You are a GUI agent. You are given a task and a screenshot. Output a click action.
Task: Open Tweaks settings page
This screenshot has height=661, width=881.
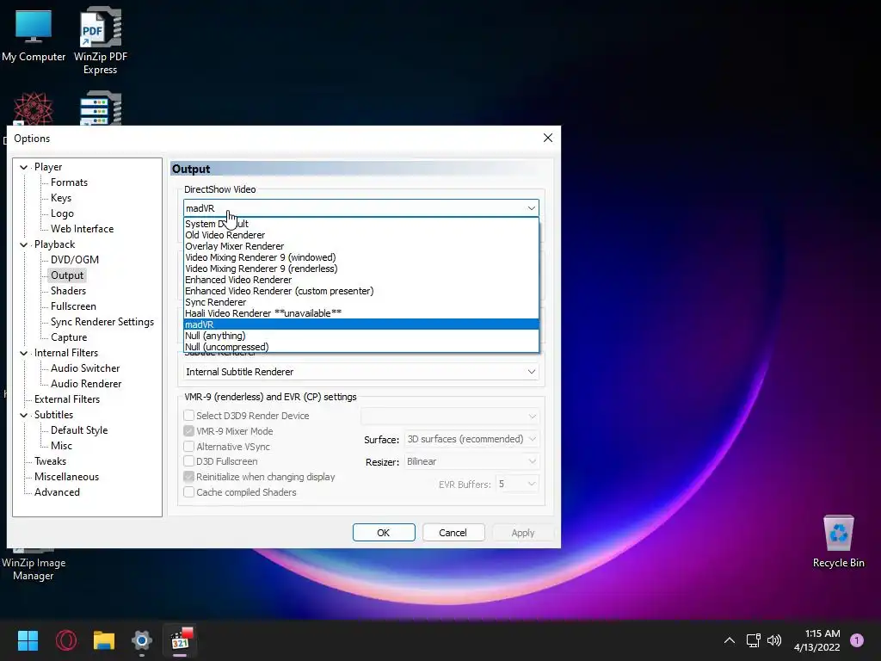click(x=50, y=461)
